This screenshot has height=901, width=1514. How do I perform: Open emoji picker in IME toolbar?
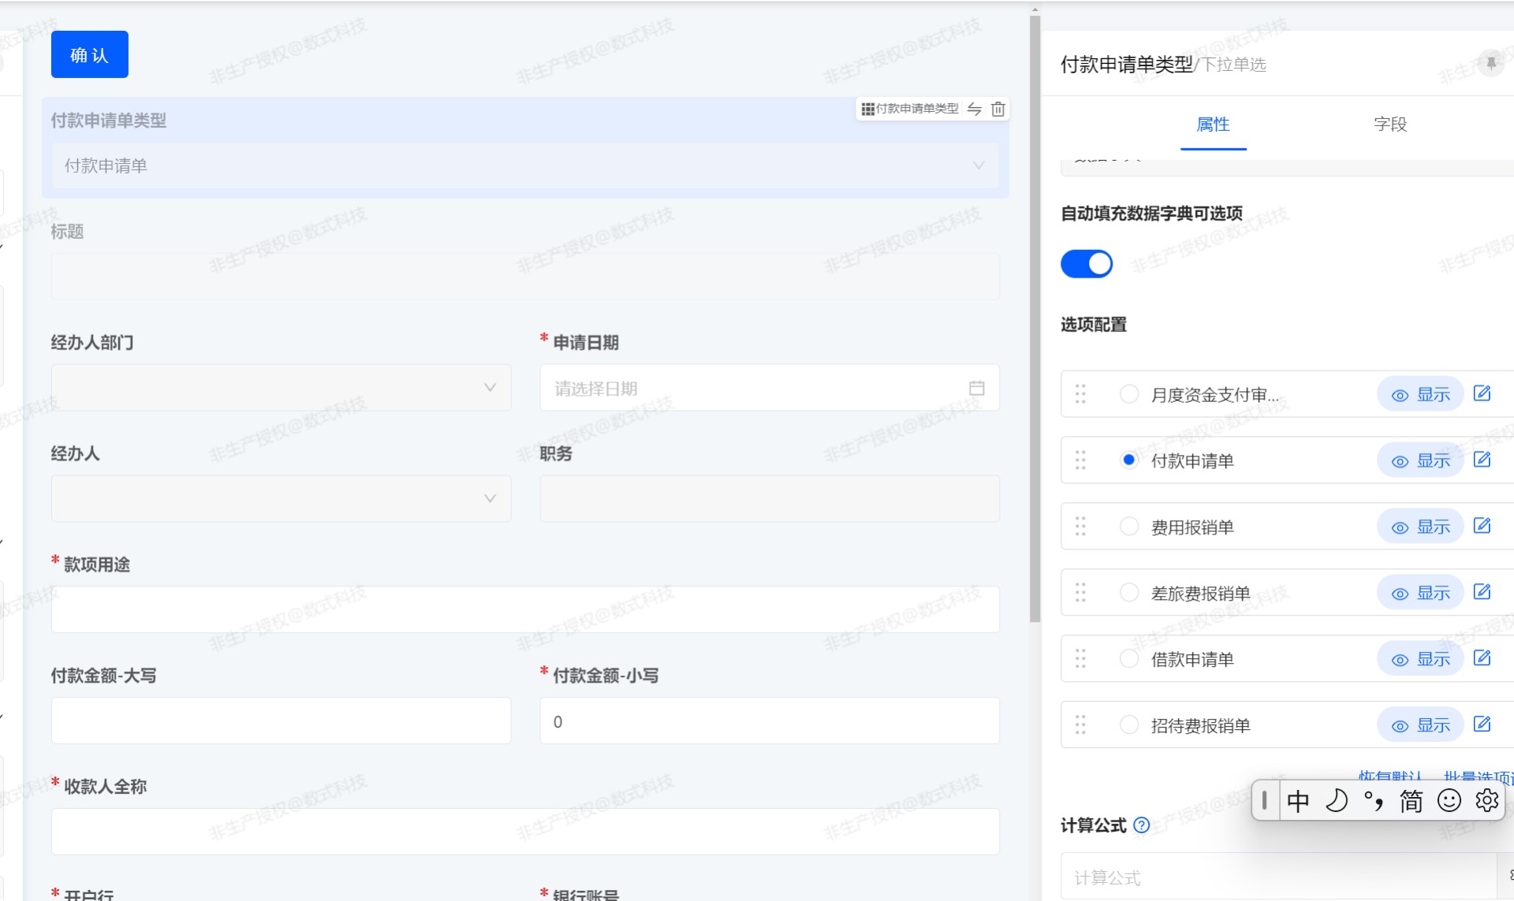[1449, 801]
